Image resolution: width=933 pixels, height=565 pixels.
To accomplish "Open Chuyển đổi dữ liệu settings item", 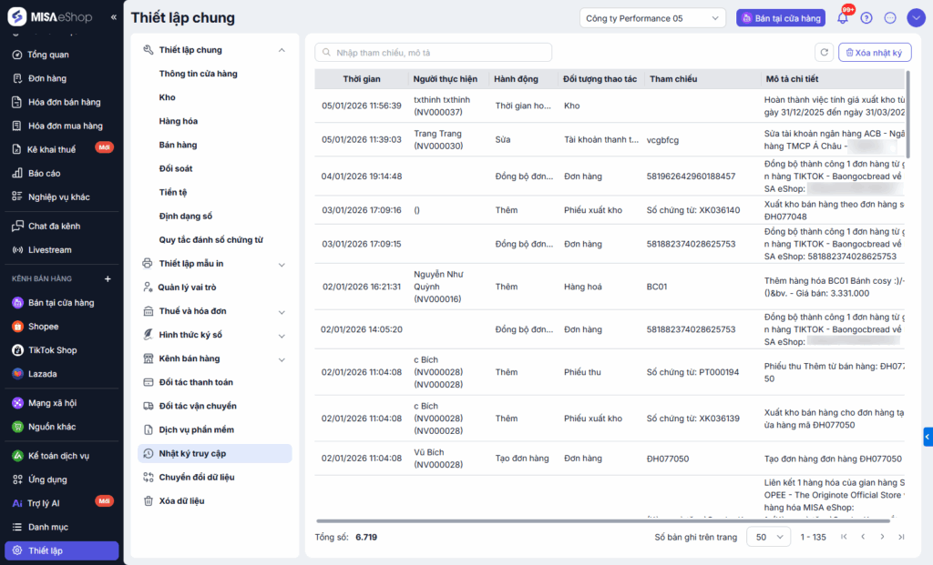I will [x=196, y=477].
